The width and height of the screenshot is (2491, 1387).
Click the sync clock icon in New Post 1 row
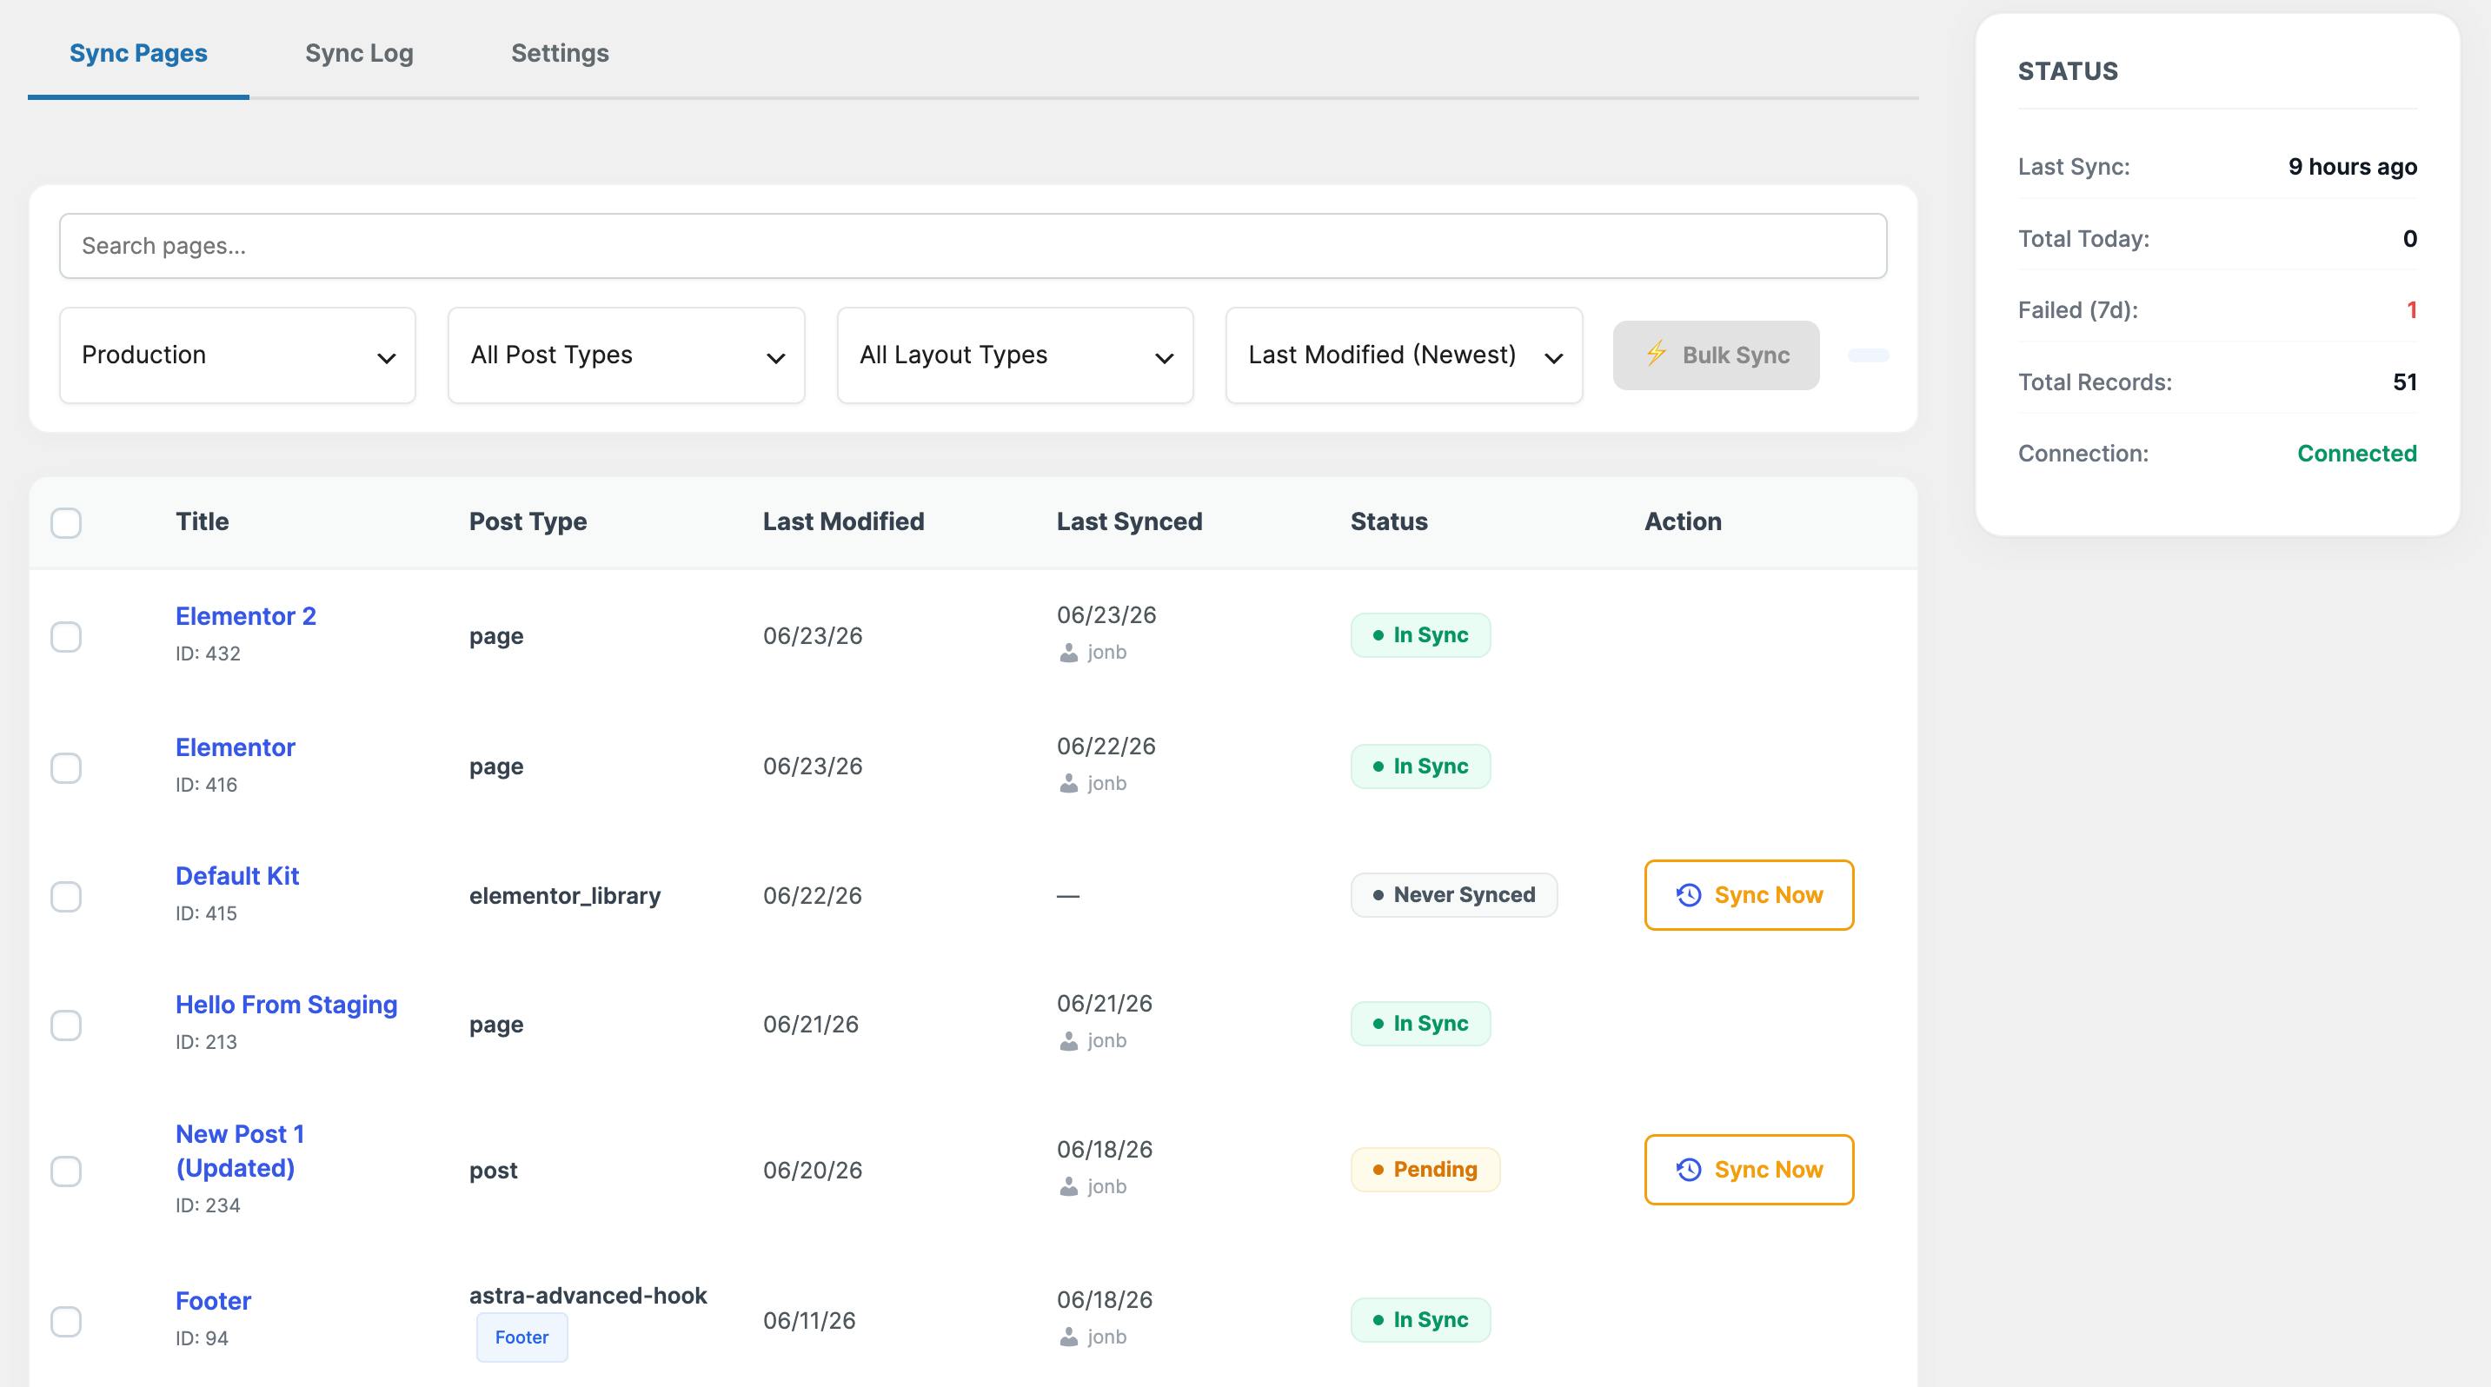[1689, 1170]
